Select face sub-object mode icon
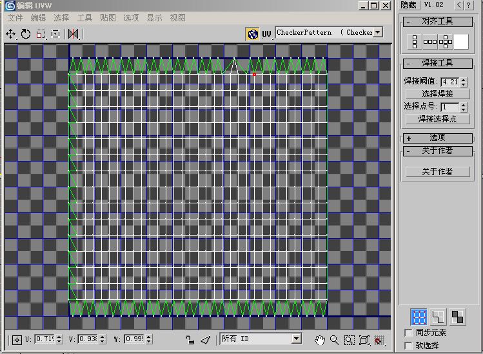Image resolution: width=483 pixels, height=354 pixels. [457, 317]
